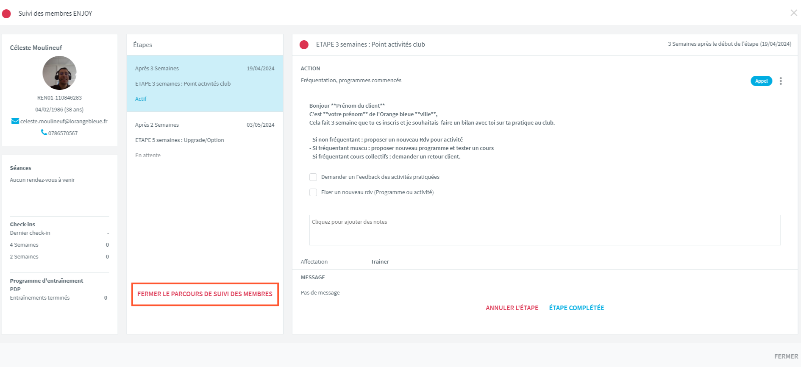Viewport: 801px width, 367px height.
Task: Click date 19/04/2024 in active step
Action: (x=260, y=69)
